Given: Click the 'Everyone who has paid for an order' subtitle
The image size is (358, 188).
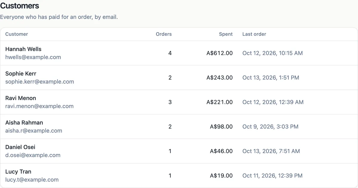Looking at the screenshot, I should [59, 17].
